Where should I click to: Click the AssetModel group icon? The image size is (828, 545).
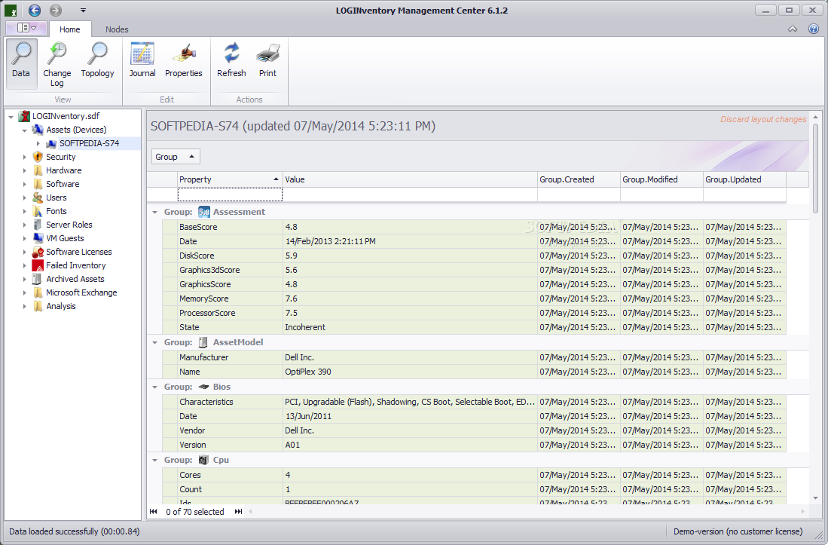203,342
